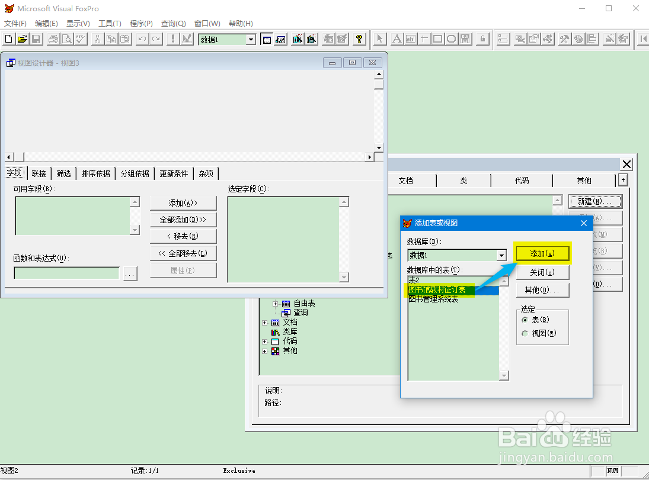The height and width of the screenshot is (480, 649).
Task: Switch to the 类 tab in Project Manager
Action: point(463,181)
